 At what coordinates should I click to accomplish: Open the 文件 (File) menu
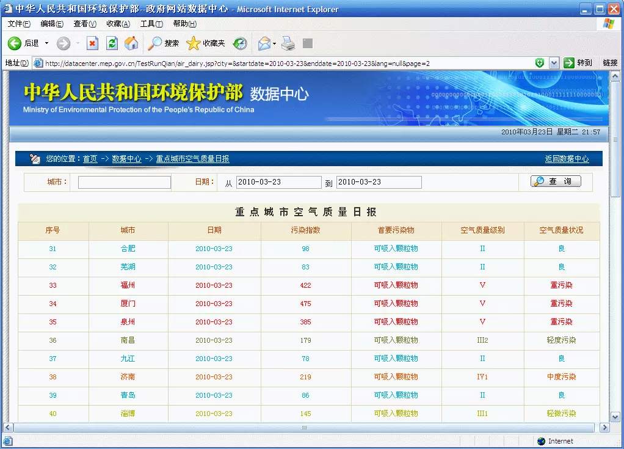(x=19, y=24)
